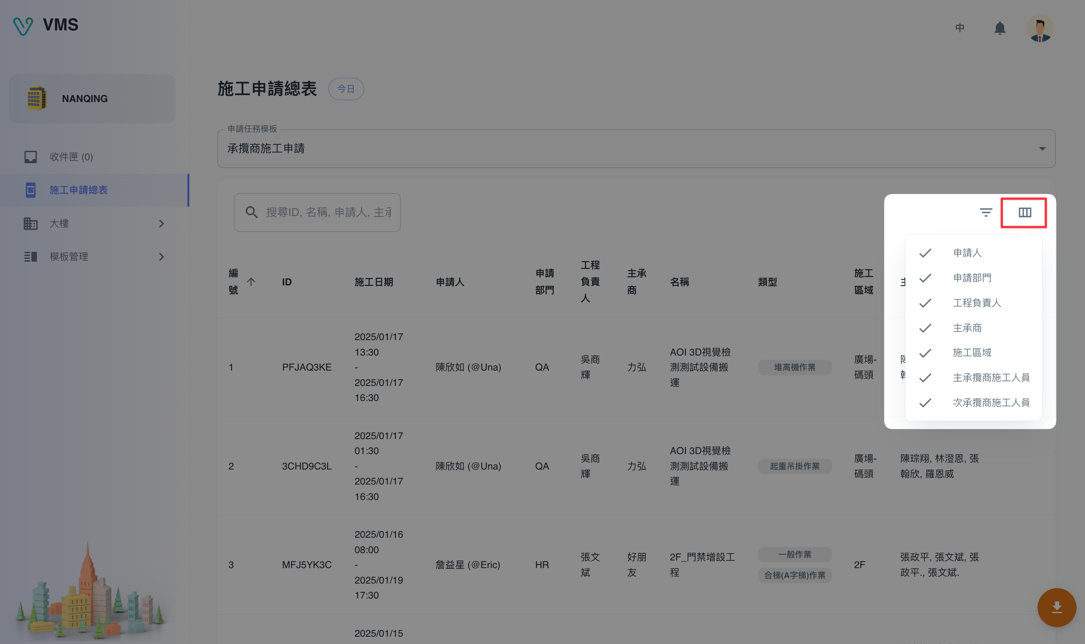
Task: Open 收件匣 in the sidebar
Action: (71, 157)
